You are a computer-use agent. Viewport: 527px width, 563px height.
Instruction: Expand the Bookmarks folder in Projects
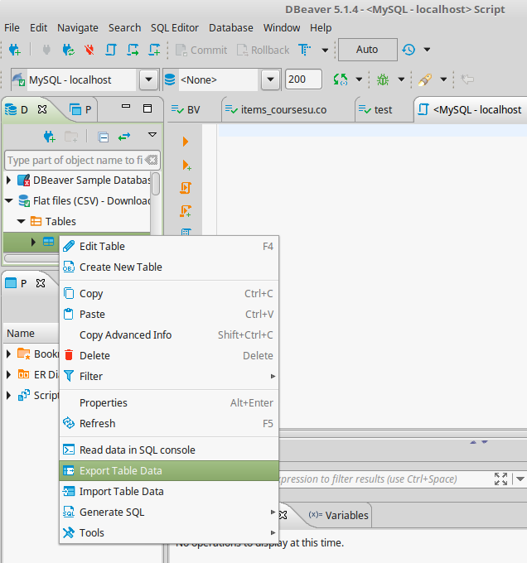click(x=9, y=354)
